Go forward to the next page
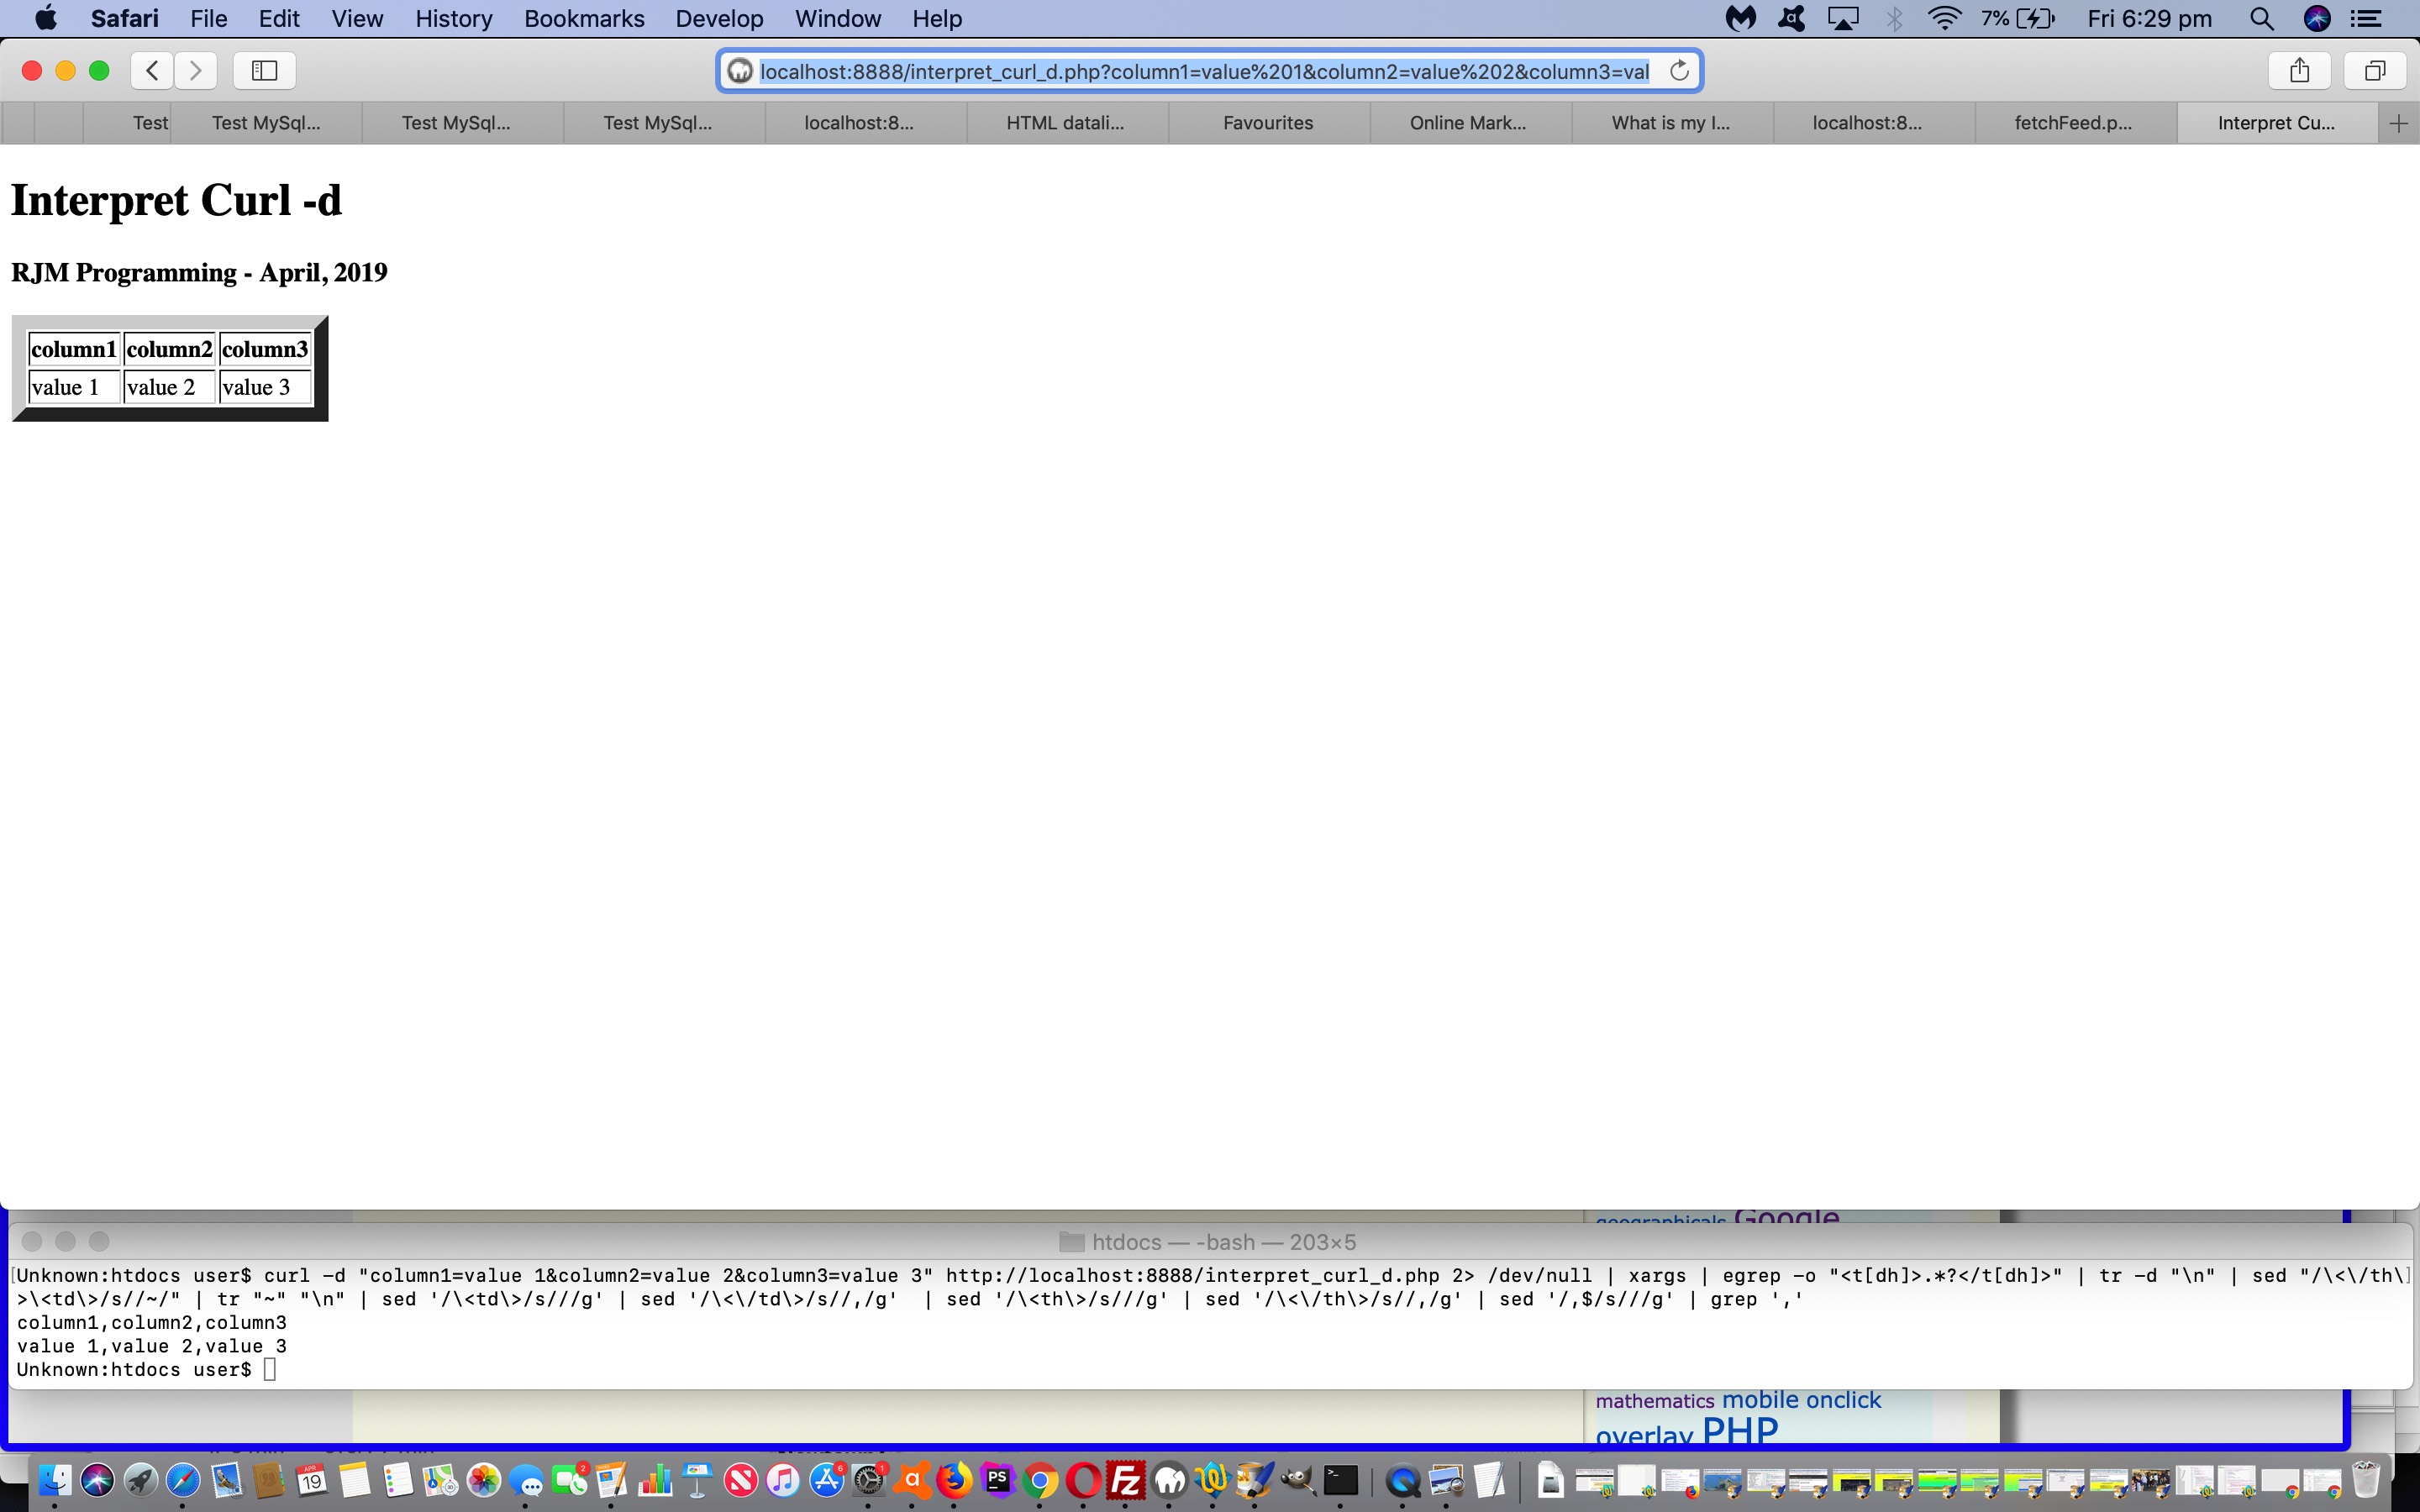This screenshot has width=2420, height=1512. pyautogui.click(x=196, y=70)
